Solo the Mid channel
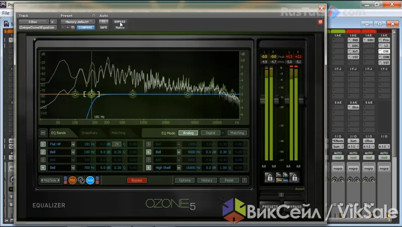 pos(65,178)
